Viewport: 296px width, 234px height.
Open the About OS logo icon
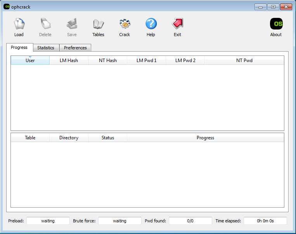276,24
